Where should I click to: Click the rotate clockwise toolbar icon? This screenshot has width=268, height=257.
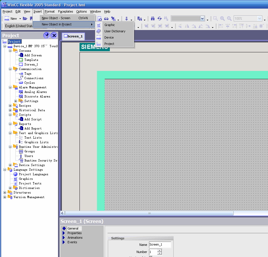coord(194,26)
